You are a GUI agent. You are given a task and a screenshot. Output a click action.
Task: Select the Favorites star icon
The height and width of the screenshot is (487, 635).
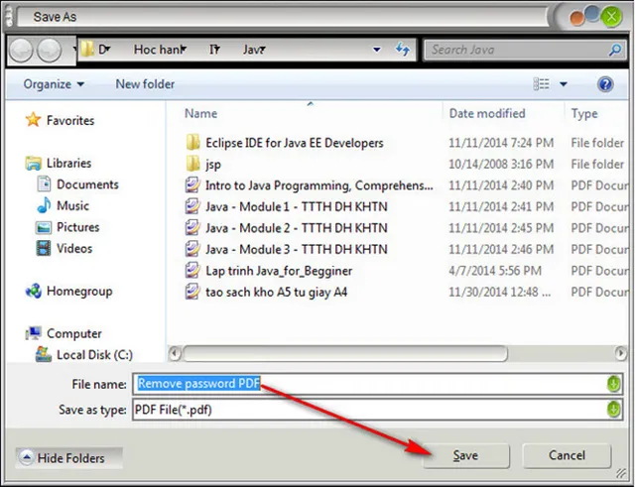(33, 120)
